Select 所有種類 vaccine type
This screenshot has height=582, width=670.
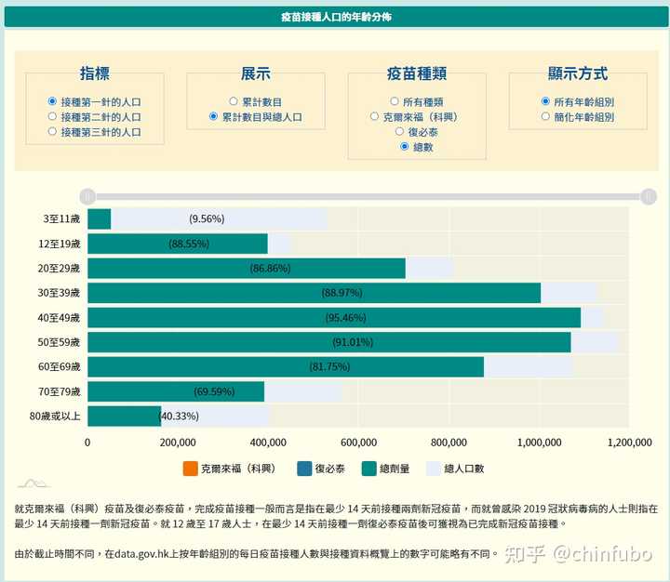(395, 101)
